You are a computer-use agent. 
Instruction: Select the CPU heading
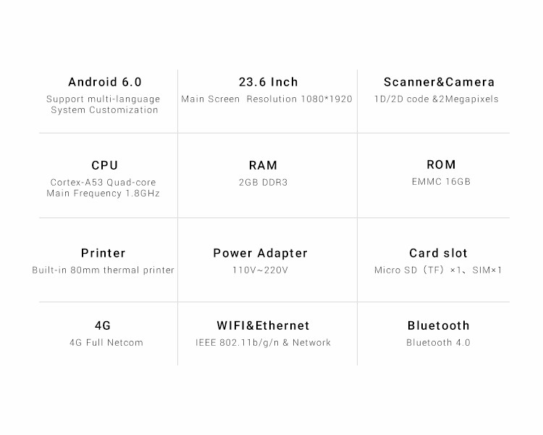pos(104,165)
